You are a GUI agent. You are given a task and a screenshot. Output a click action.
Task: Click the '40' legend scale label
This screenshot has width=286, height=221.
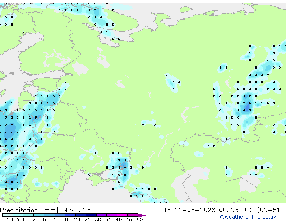(x=119, y=219)
